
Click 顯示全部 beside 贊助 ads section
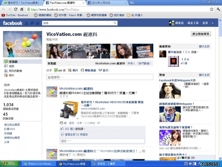coord(204,75)
